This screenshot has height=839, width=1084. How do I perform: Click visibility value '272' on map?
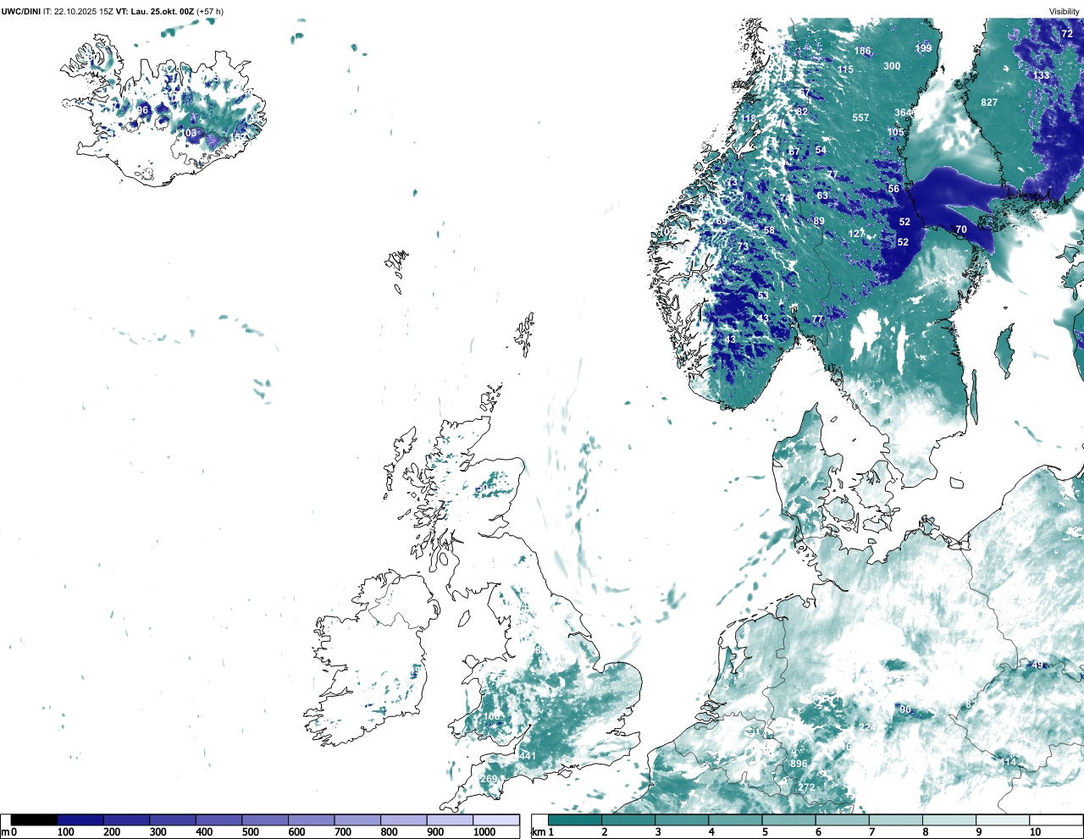[x=806, y=787]
